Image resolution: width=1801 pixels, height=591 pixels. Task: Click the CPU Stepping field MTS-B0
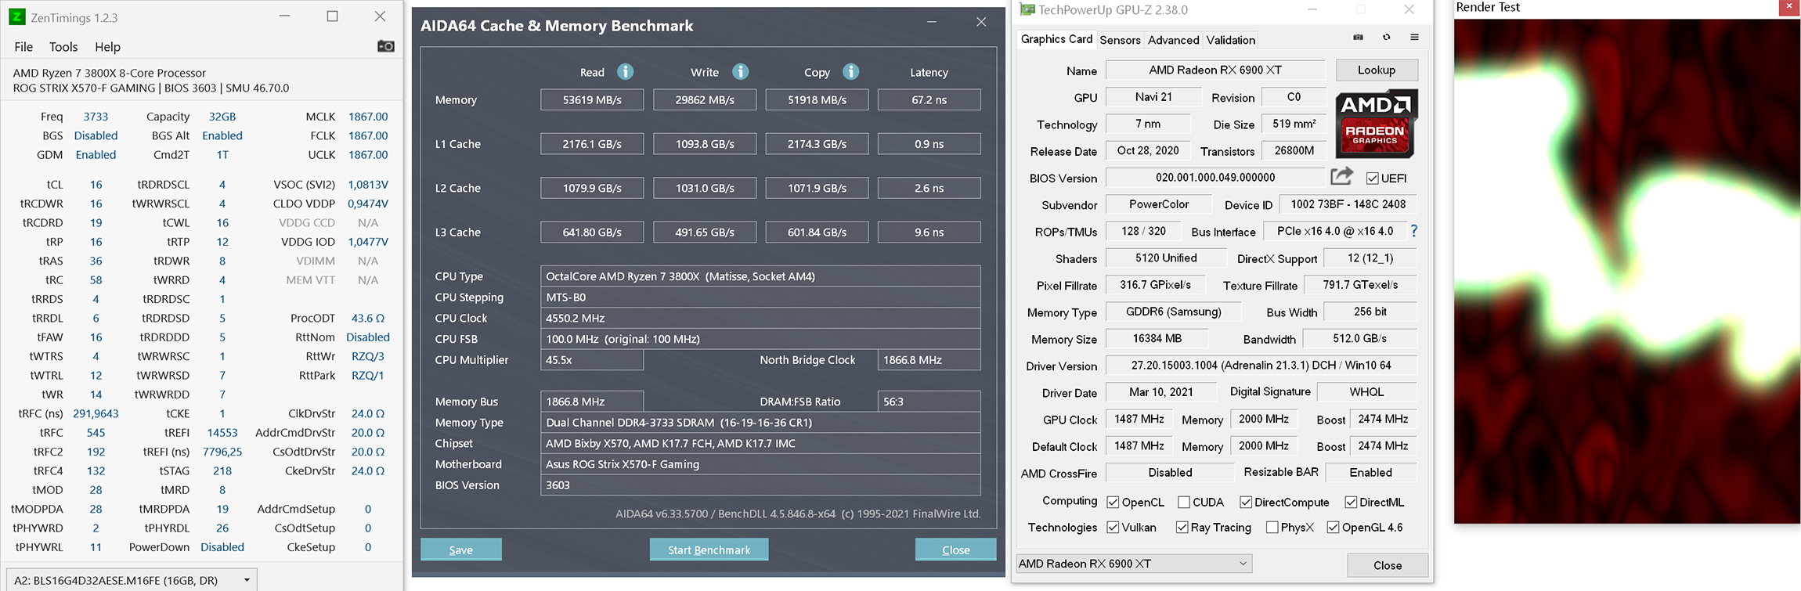point(760,297)
